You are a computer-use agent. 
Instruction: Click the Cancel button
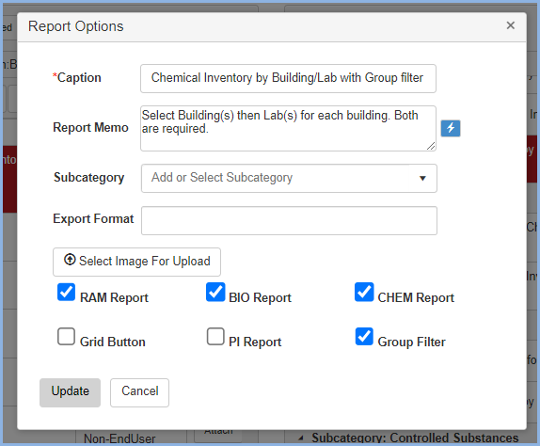coord(139,392)
